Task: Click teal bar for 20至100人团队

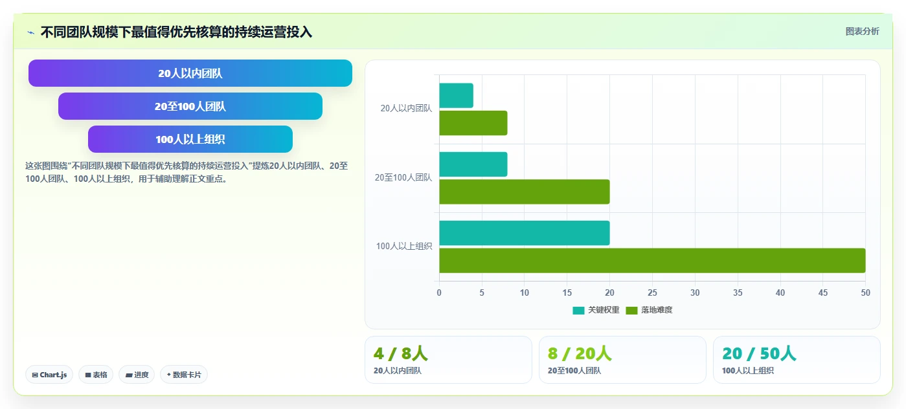Action: coord(473,164)
